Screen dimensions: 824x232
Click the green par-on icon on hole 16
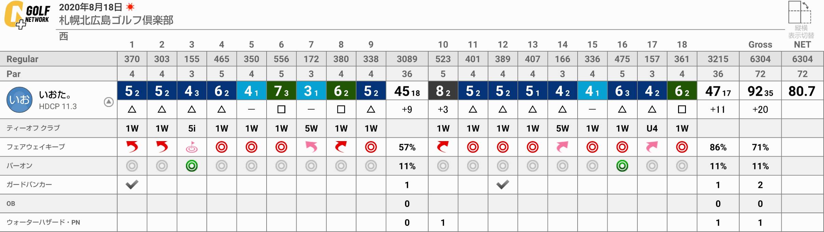pyautogui.click(x=622, y=166)
